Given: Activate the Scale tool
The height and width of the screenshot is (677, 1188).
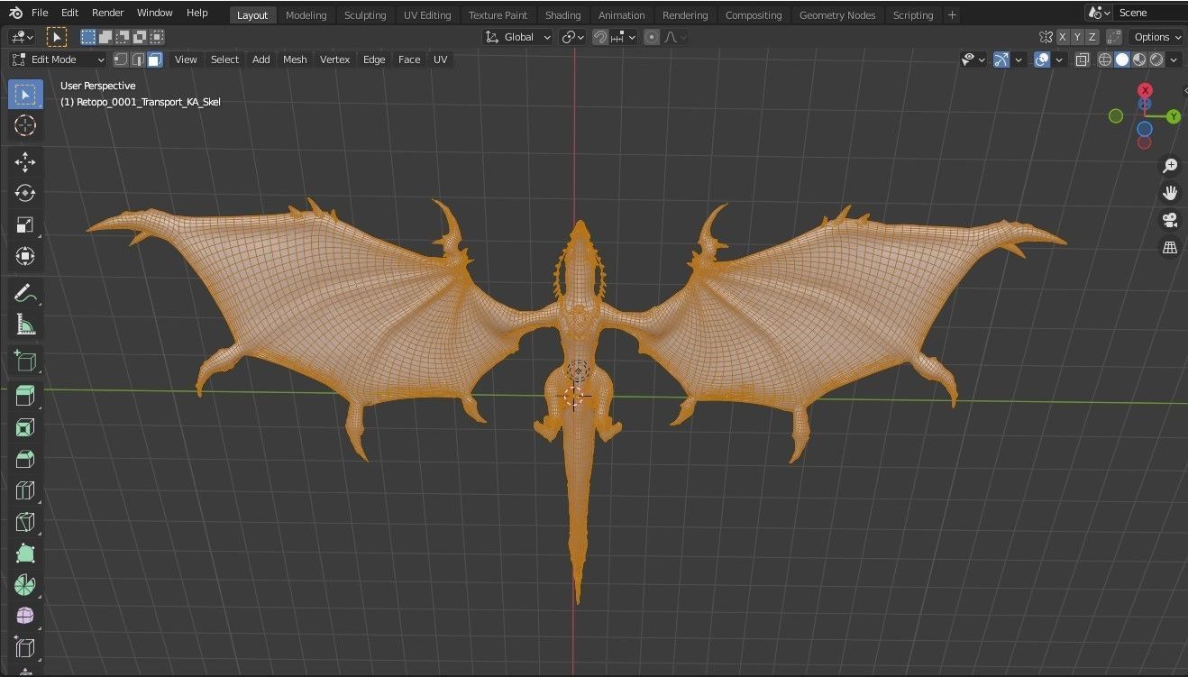Looking at the screenshot, I should pyautogui.click(x=25, y=224).
